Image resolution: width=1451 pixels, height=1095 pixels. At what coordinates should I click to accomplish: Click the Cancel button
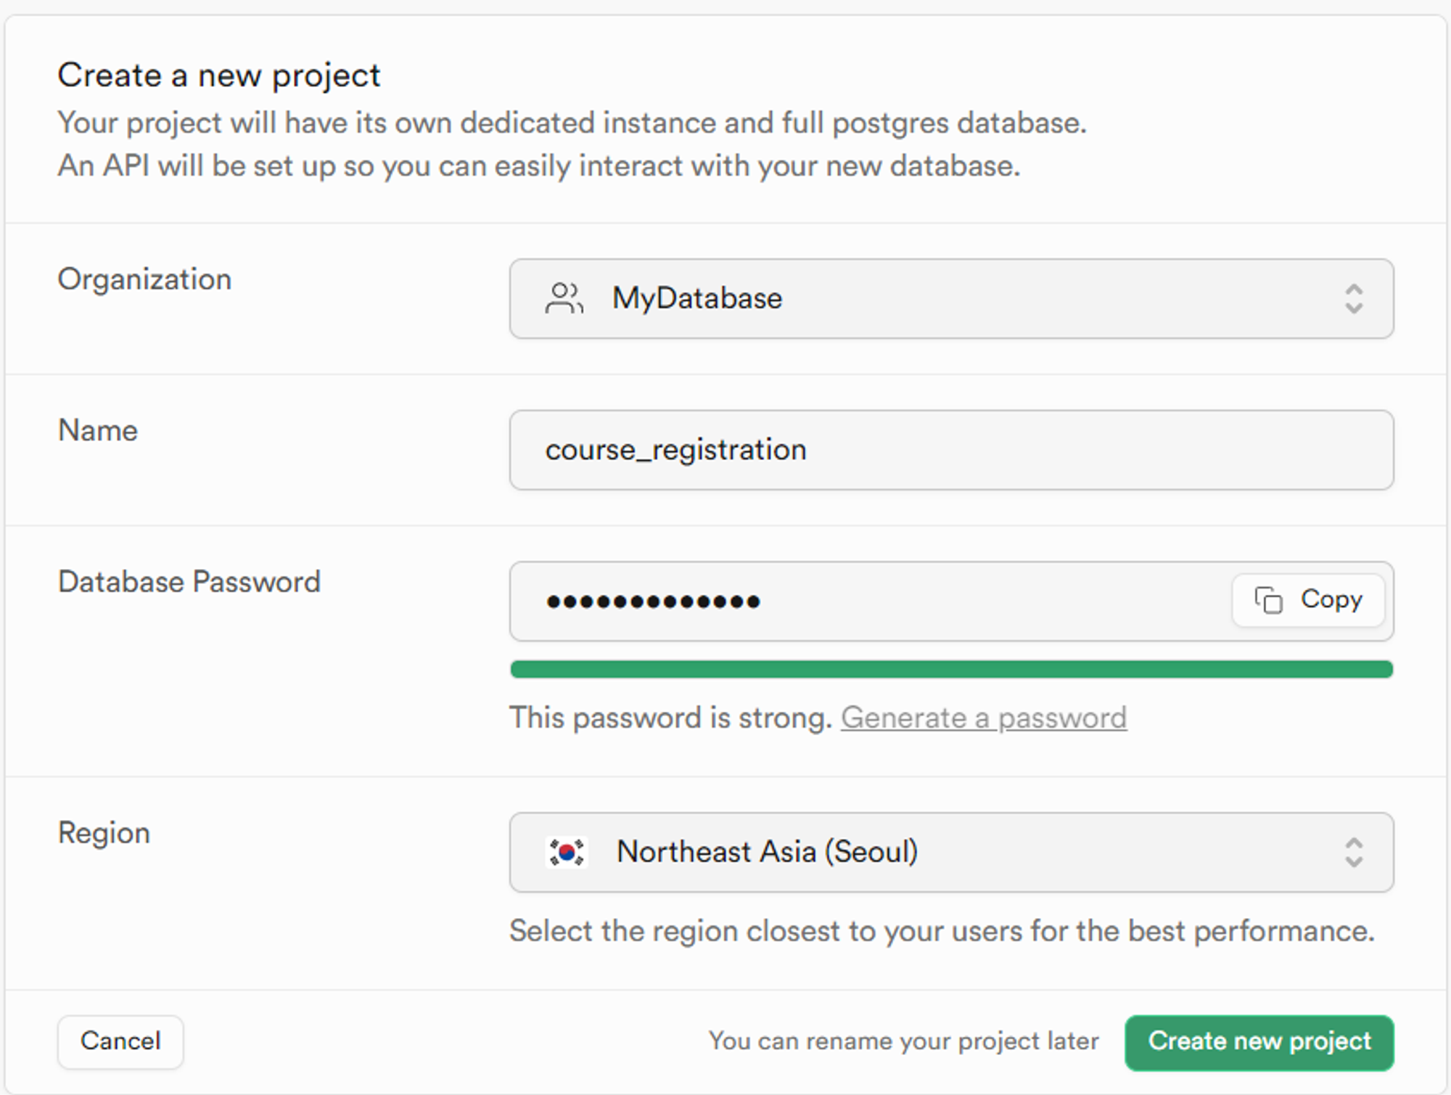(x=120, y=1041)
